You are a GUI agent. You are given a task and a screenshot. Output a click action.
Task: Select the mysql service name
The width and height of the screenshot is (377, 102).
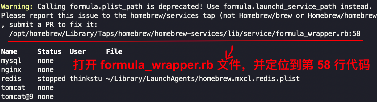pyautogui.click(x=11, y=61)
